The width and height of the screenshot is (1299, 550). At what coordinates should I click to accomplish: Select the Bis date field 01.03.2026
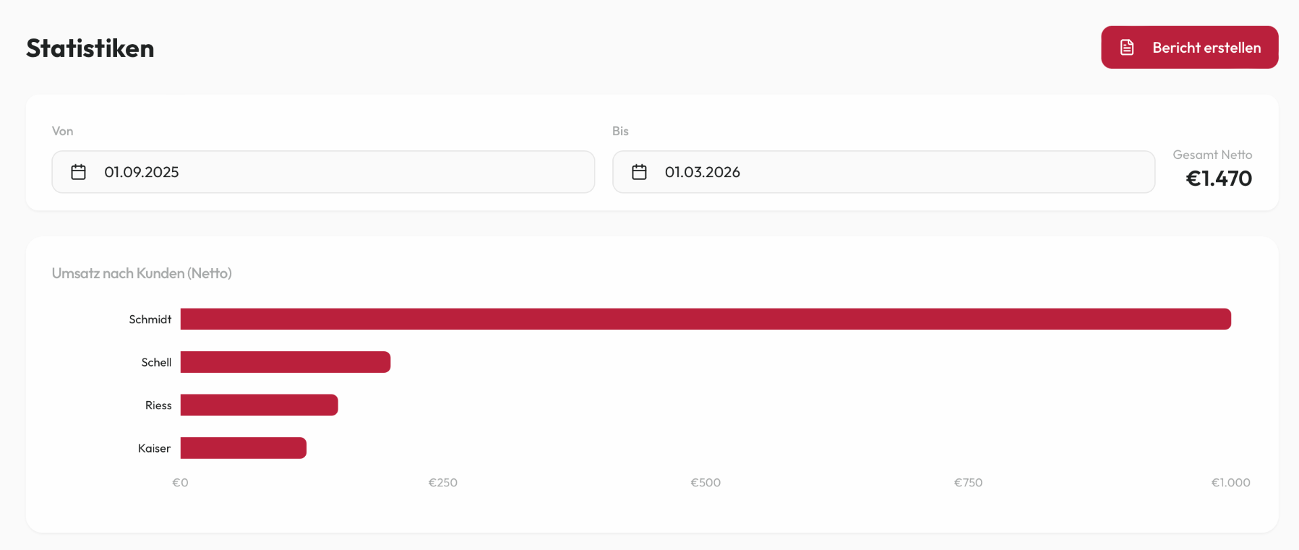point(884,172)
